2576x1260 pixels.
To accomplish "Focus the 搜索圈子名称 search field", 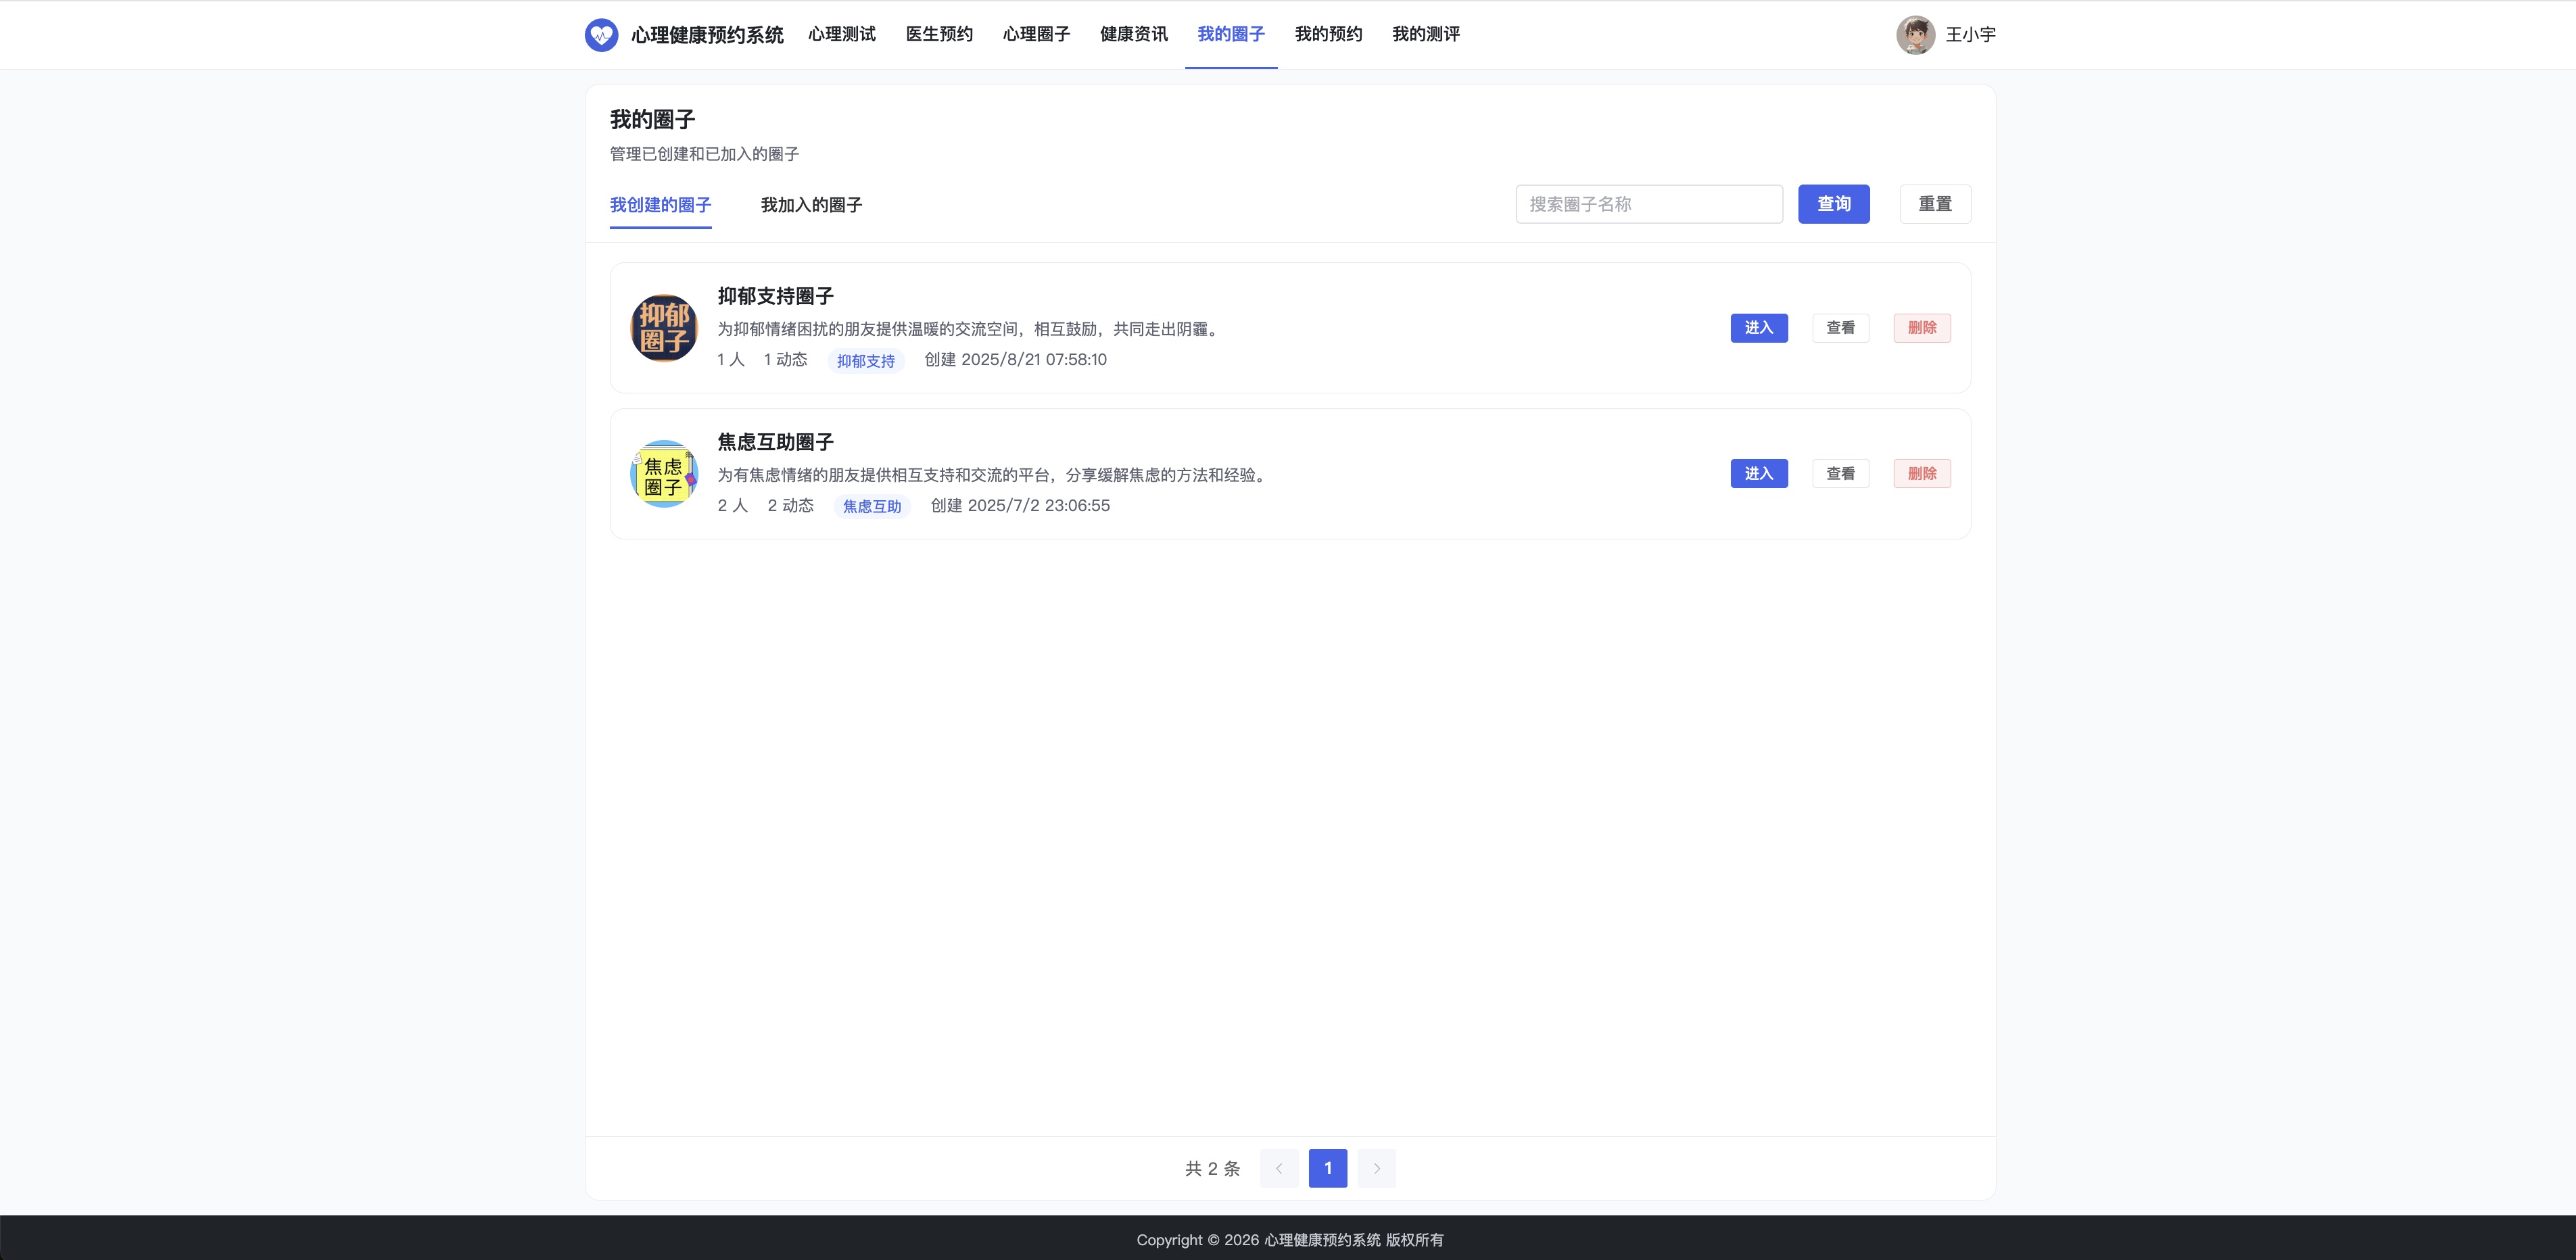I will 1649,204.
